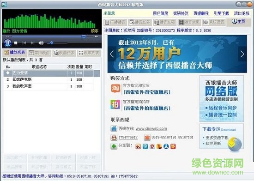Rewind using the double-arrow left of progress bar
Screen dimensions: 254x181
(x=8, y=36)
